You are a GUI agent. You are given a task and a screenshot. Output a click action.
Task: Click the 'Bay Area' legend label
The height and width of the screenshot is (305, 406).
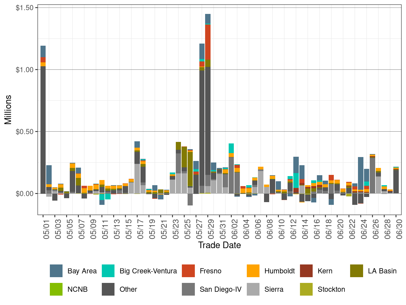[82, 271]
